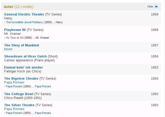Click the 1959 year for General Electric Theater
This screenshot has height=117, width=165.
[x=155, y=14]
